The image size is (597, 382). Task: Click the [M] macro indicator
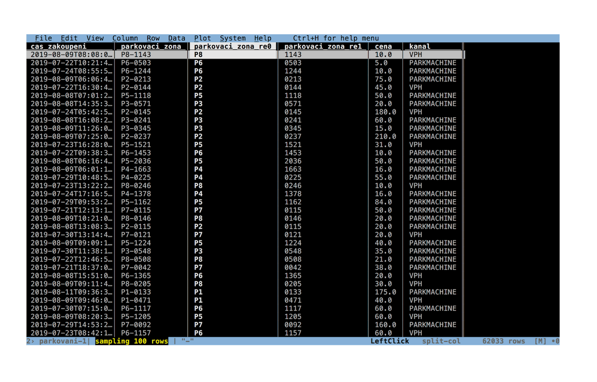coord(540,341)
